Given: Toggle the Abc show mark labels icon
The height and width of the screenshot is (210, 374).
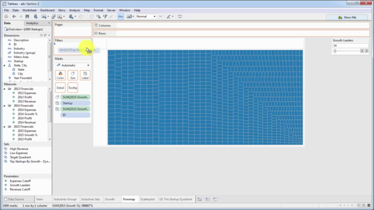Looking at the screenshot, I should tap(121, 16).
